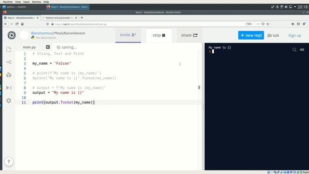
Task: Switch to Repl.it Firefox taskbar entry
Action: [x=68, y=7]
